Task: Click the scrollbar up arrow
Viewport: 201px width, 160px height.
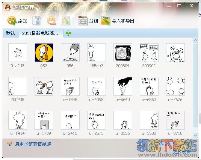Action: pyautogui.click(x=195, y=41)
